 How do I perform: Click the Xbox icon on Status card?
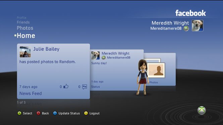104,57
